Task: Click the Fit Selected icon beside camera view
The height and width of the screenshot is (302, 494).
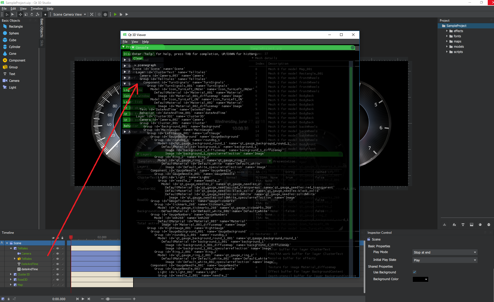Action: click(x=92, y=14)
